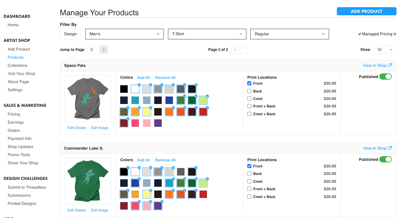Click the ADD PRODUCT button
Image resolution: width=399 pixels, height=218 pixels.
(x=367, y=11)
